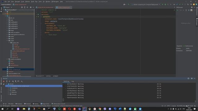Select the docker-compose.yml editor tab
This screenshot has width=198, height=111.
coord(64,7)
